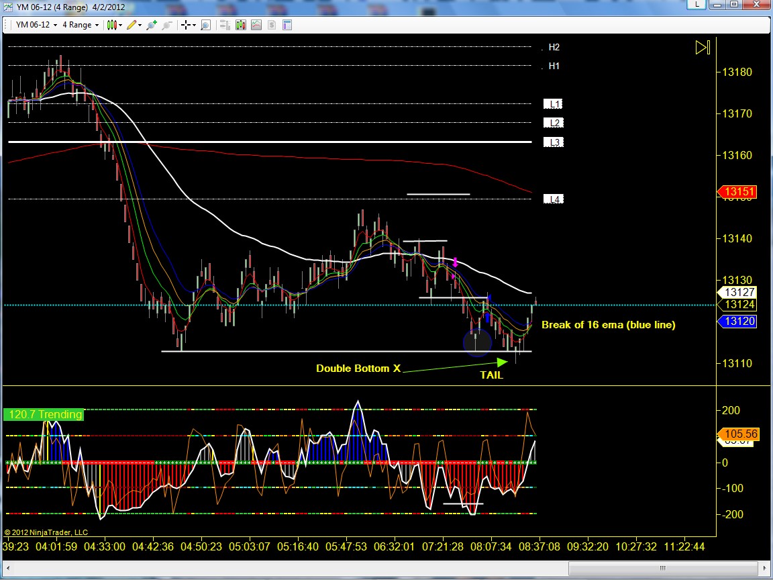Click the orange 105.56 indicator value marker
Image resolution: width=773 pixels, height=580 pixels.
(x=738, y=434)
